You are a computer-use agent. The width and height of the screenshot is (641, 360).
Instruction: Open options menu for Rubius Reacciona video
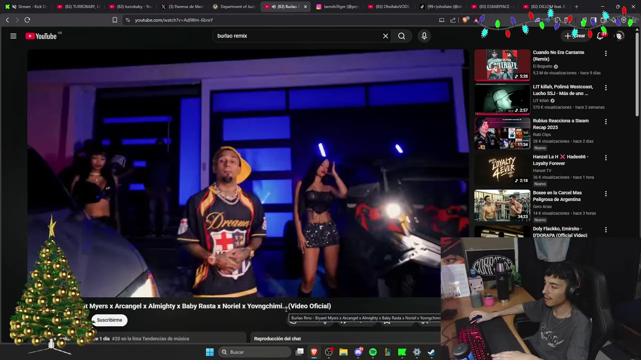606,121
